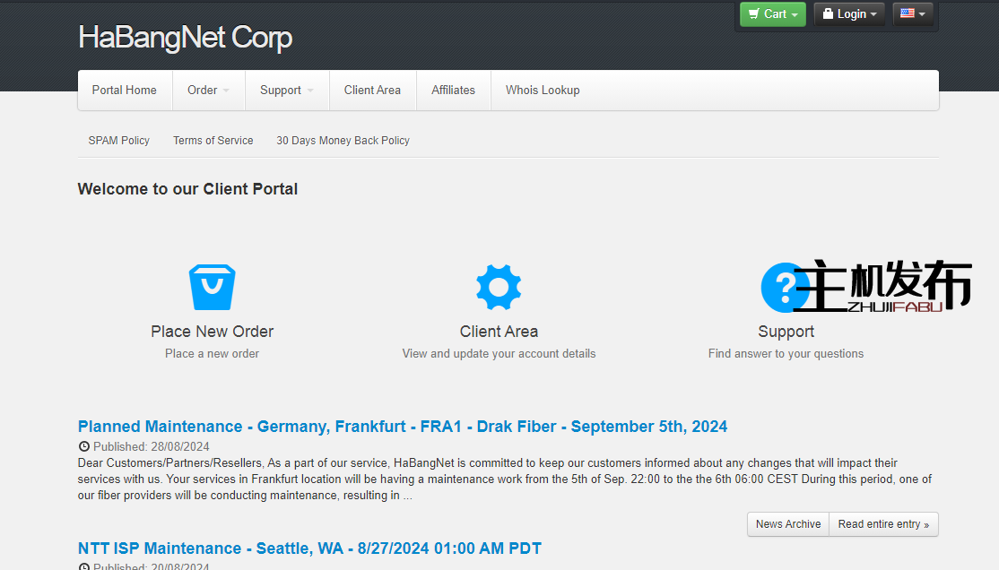Expand the Login dropdown
This screenshot has height=570, width=999.
(x=849, y=14)
